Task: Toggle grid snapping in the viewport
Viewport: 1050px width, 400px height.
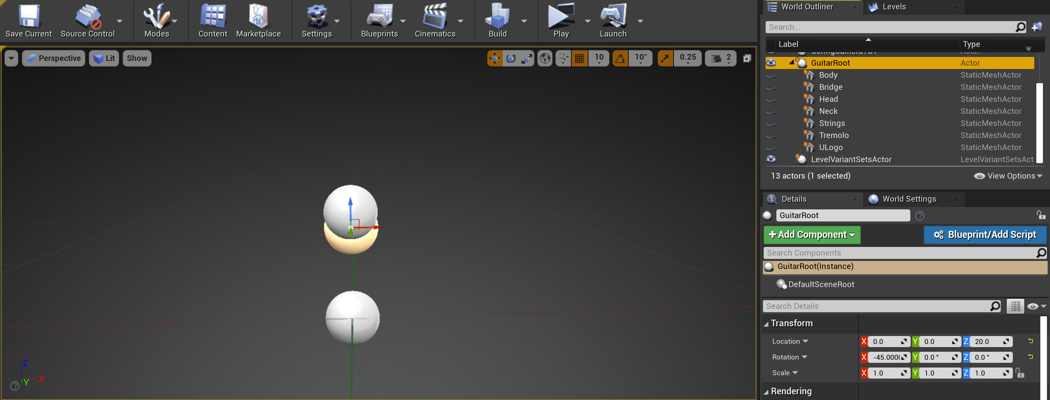Action: pyautogui.click(x=579, y=59)
